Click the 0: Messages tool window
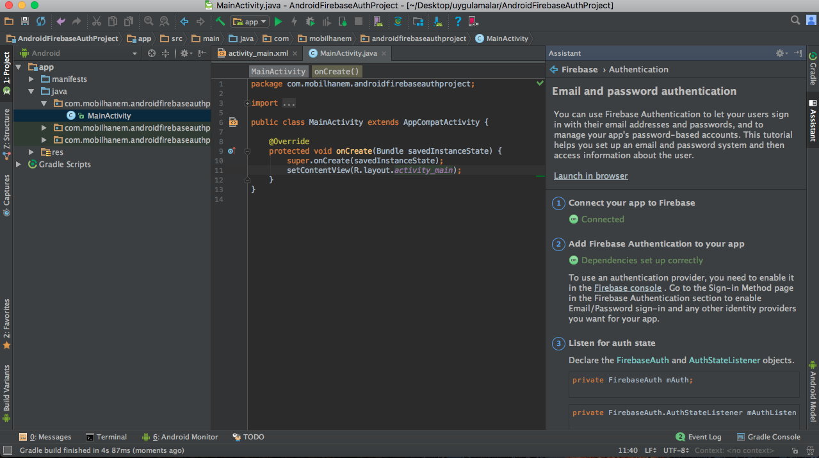 pos(45,437)
